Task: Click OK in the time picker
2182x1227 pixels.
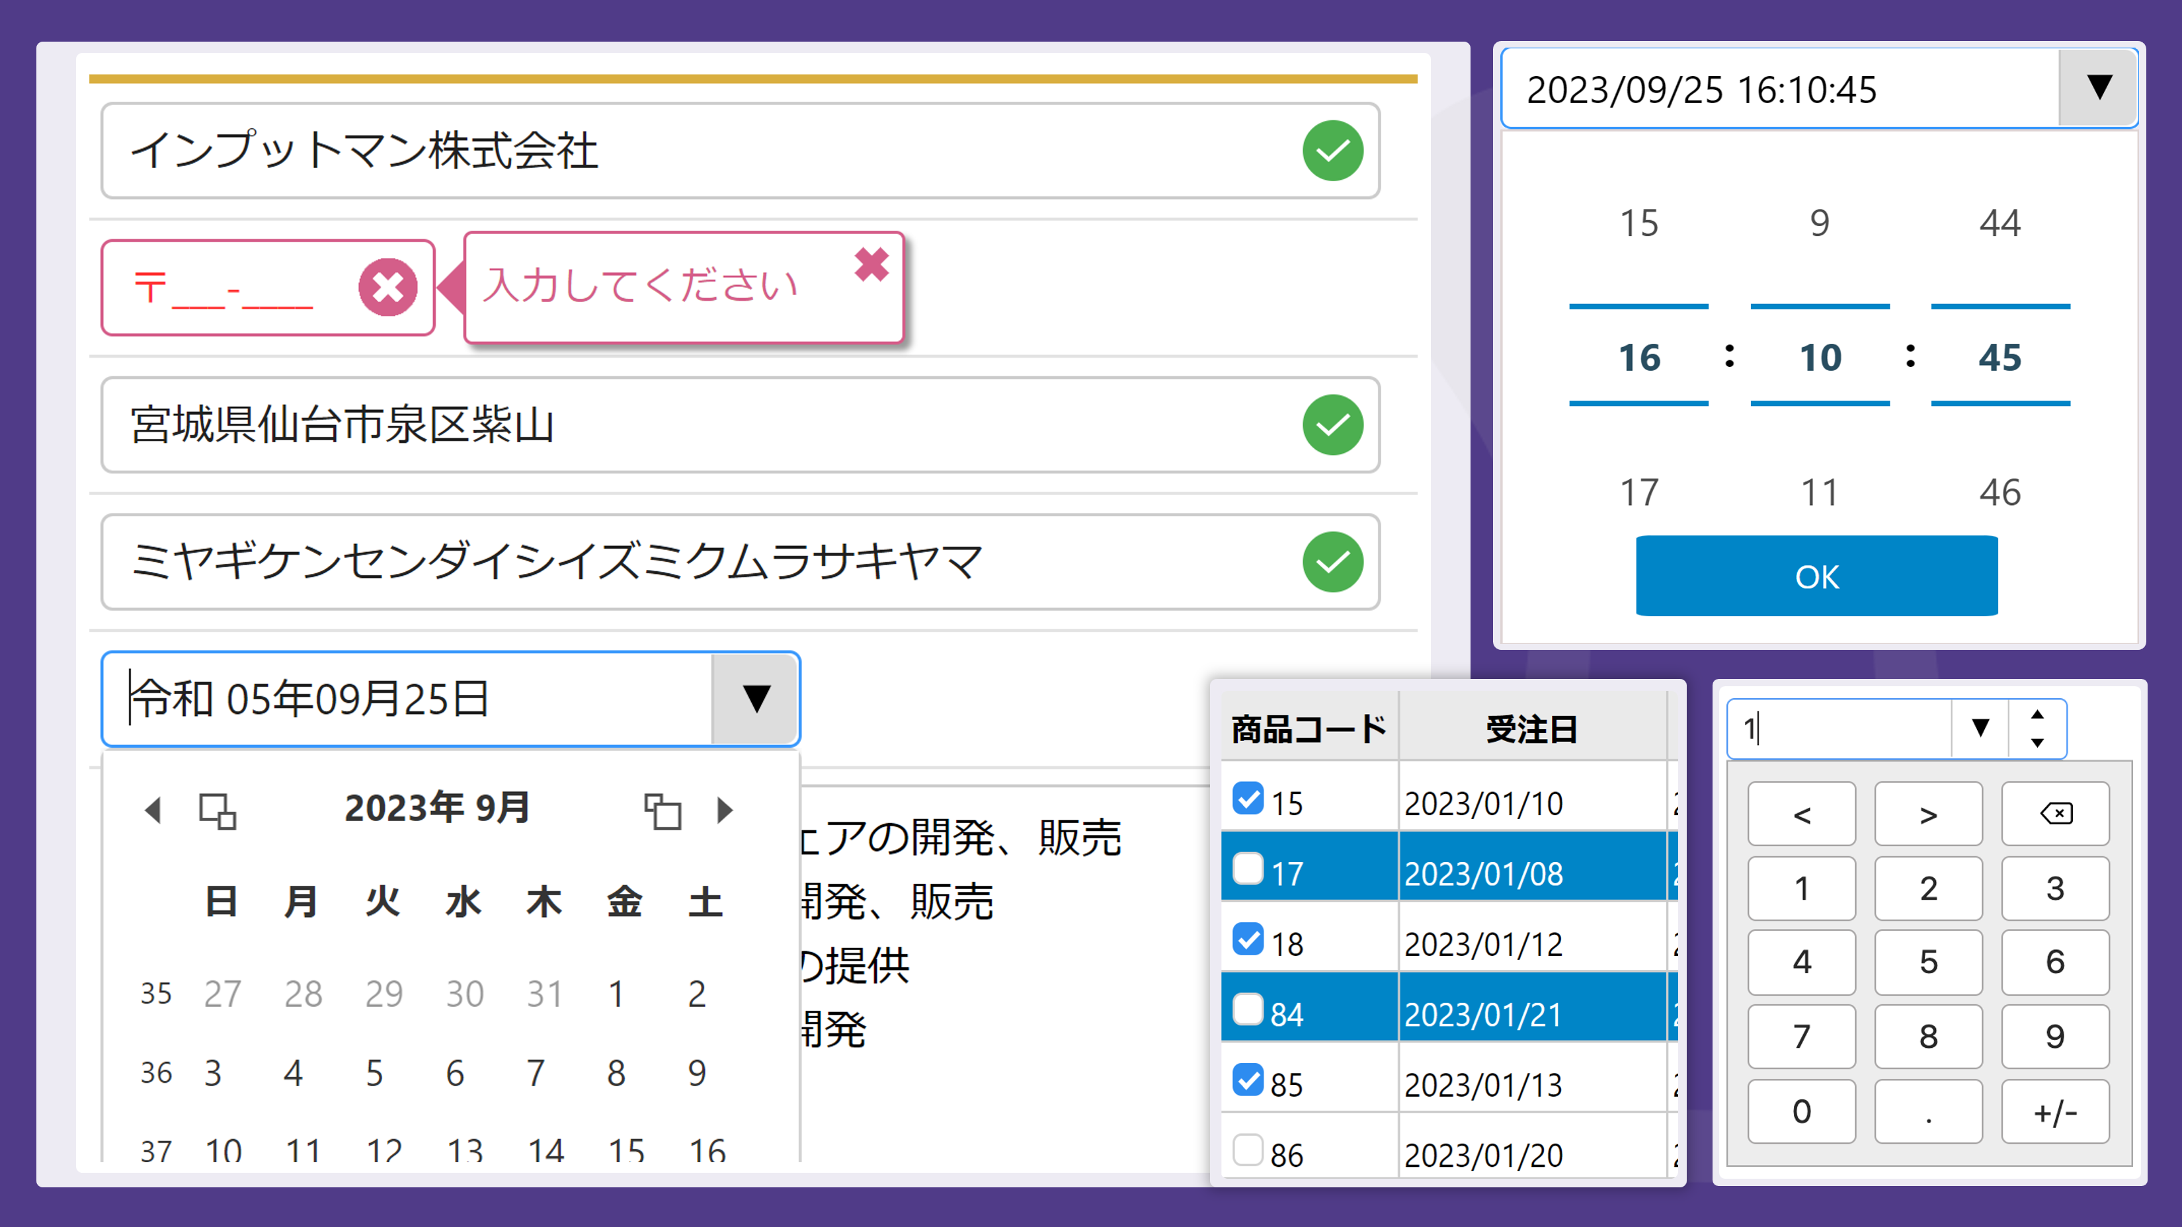Action: (1816, 576)
